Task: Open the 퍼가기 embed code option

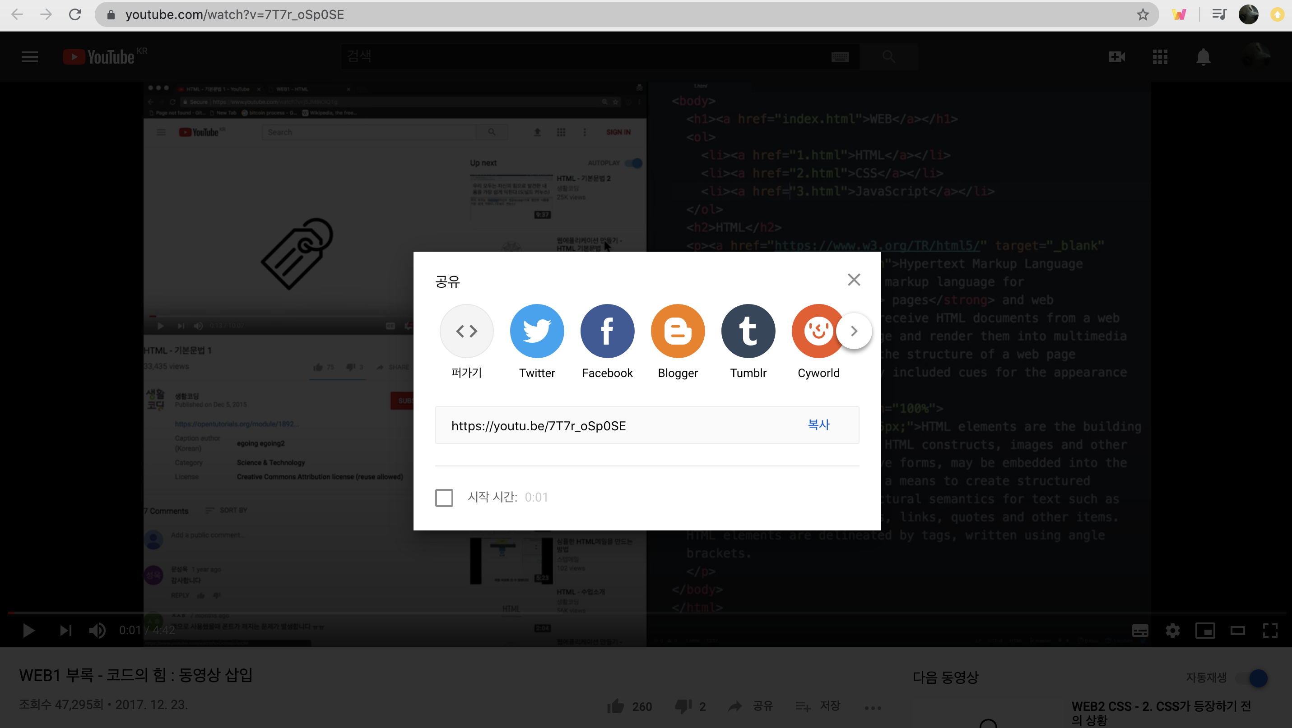Action: pos(466,331)
